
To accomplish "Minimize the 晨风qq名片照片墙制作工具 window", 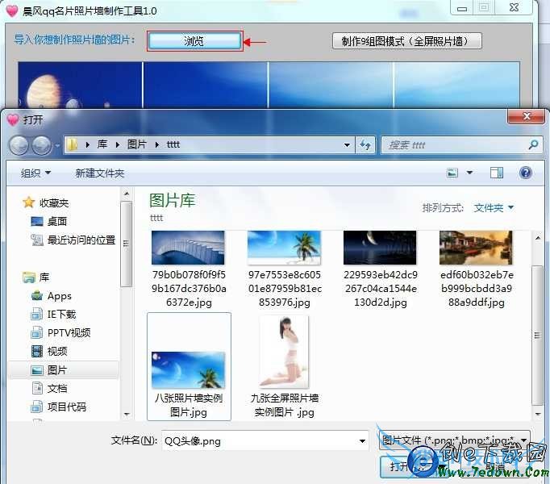I will 462,8.
